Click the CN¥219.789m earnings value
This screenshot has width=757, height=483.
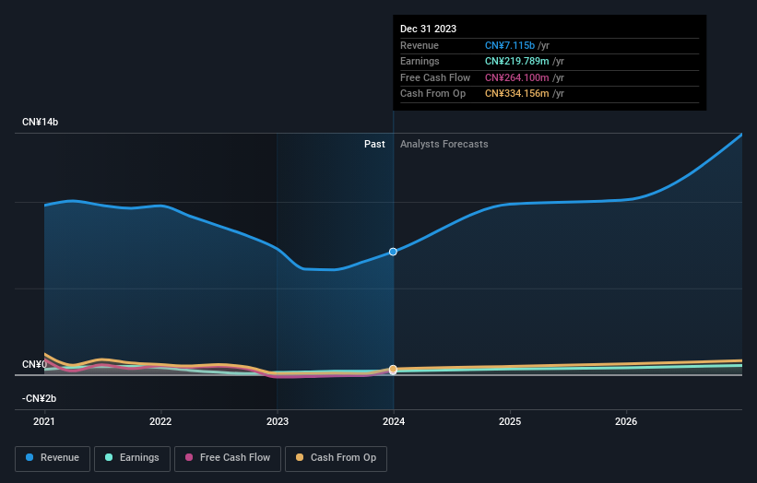pyautogui.click(x=517, y=61)
